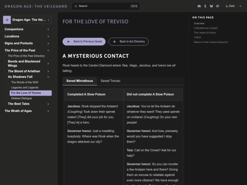
Task: Jump to Return to the Cantori Diamond
Action: pos(211,42)
